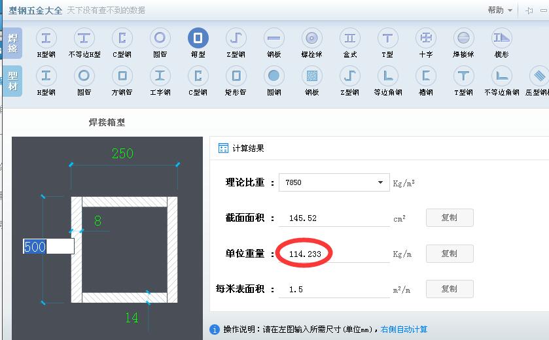Screen dimensions: 549x340
Task: Choose profile 圆管 in the second row
Action: [x=84, y=81]
